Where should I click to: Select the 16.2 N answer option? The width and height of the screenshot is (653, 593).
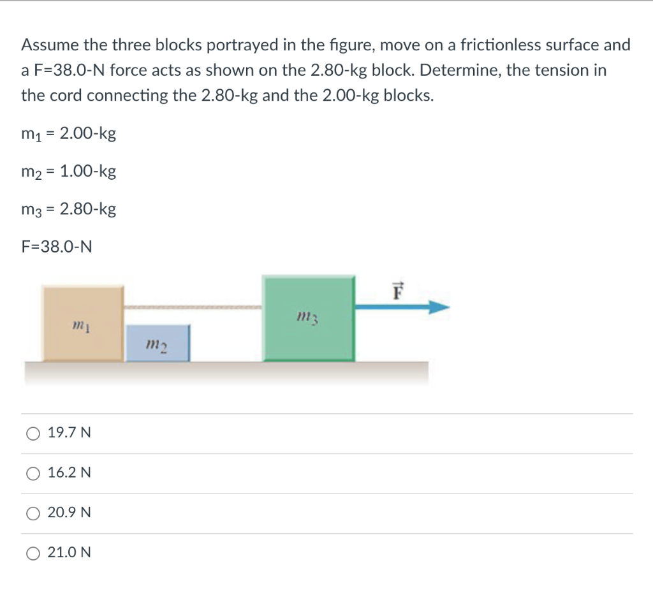(x=32, y=473)
